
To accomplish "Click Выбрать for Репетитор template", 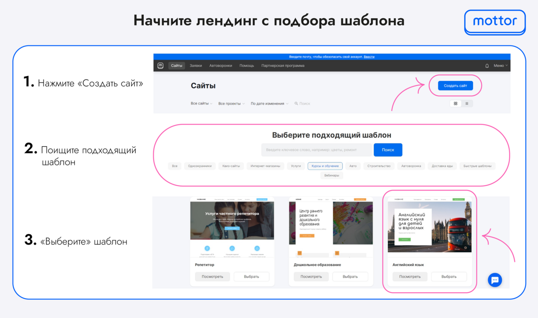I will pyautogui.click(x=252, y=277).
